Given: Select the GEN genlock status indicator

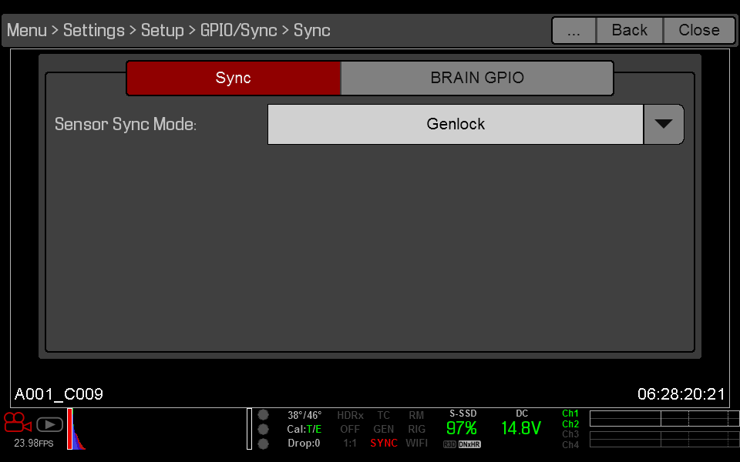Looking at the screenshot, I should tap(384, 430).
